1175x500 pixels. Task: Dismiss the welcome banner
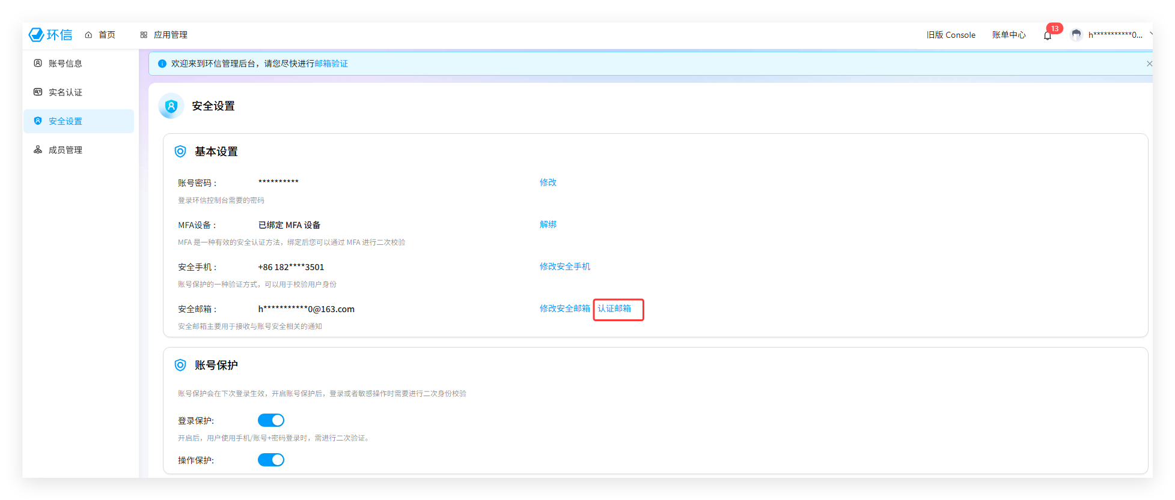point(1149,64)
